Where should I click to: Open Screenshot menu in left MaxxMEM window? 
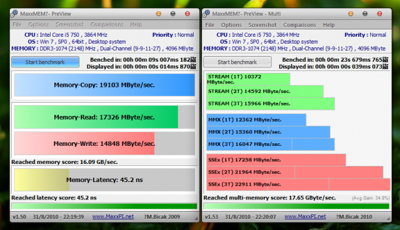(69, 25)
